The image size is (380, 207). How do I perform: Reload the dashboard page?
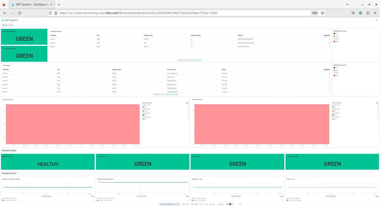19,13
